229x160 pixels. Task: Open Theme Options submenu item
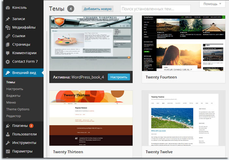18,109
